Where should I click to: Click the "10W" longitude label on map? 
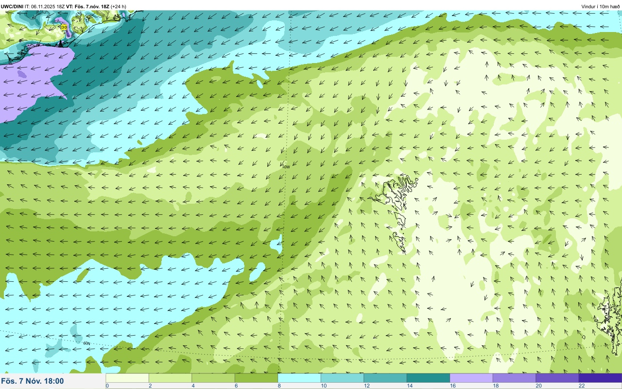[x=286, y=166]
